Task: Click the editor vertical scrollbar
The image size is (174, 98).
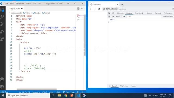Action: pyautogui.click(x=85, y=35)
